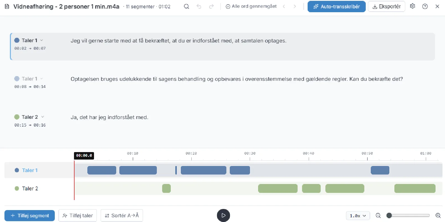Click Alle ord gennemgået status

pos(251,6)
